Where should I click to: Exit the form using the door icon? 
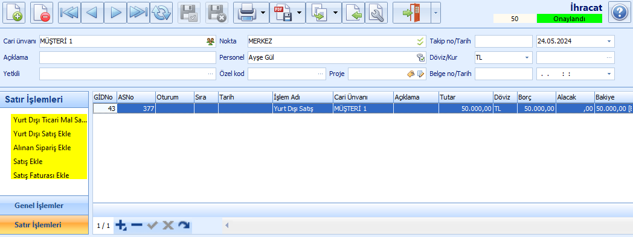click(411, 13)
